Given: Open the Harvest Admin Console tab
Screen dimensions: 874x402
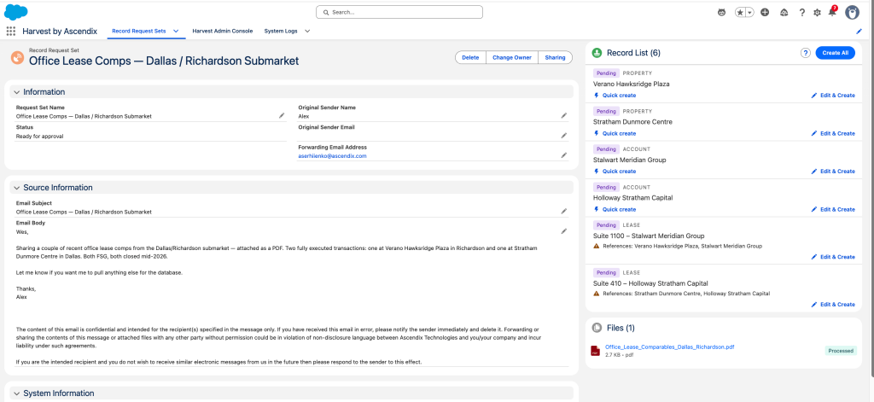Looking at the screenshot, I should tap(223, 32).
